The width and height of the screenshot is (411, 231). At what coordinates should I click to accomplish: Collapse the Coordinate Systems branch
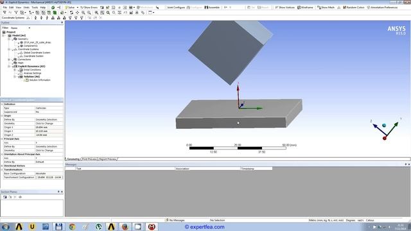pos(9,49)
